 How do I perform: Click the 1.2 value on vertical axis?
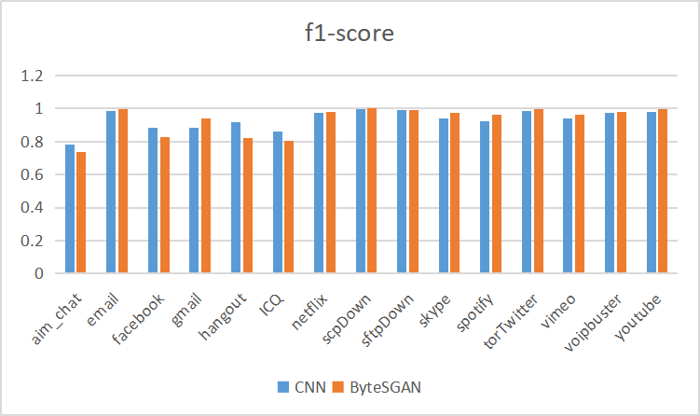pos(32,76)
